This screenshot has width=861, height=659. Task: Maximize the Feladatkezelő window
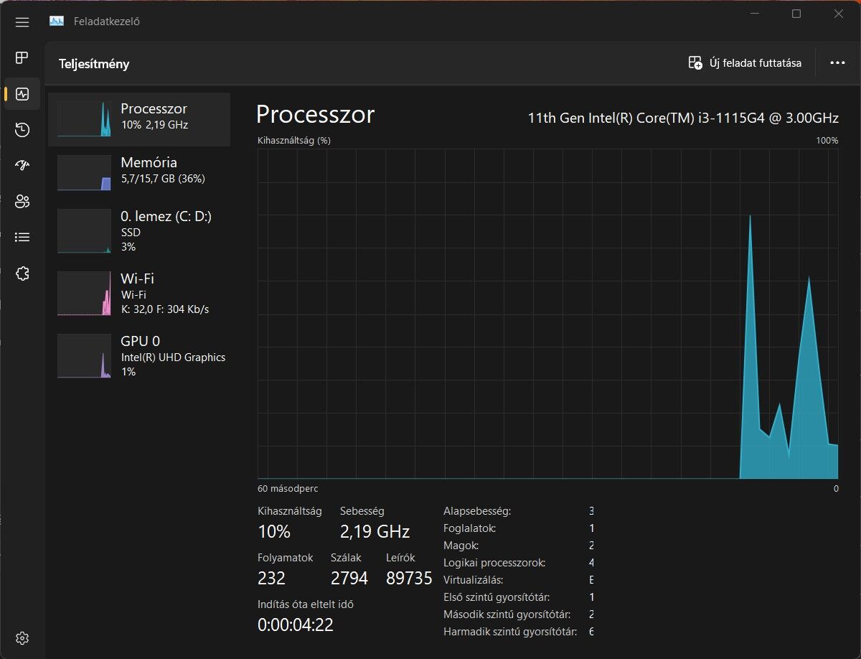796,14
